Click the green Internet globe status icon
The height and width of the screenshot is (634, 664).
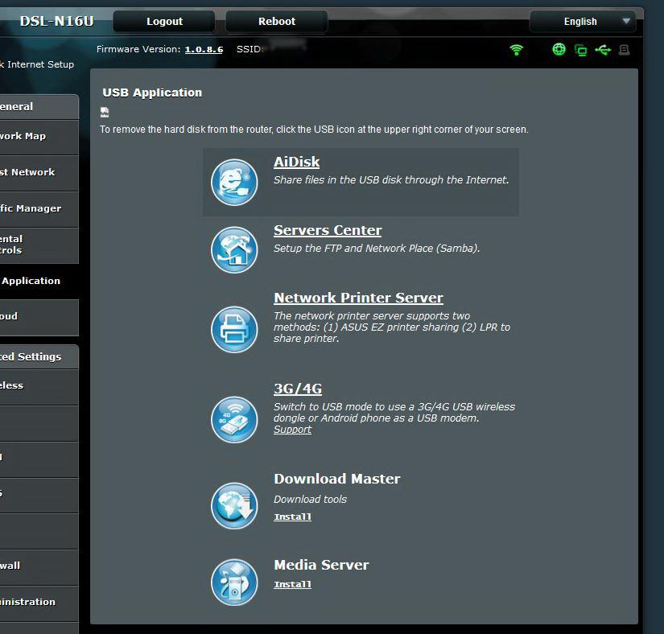coord(559,50)
